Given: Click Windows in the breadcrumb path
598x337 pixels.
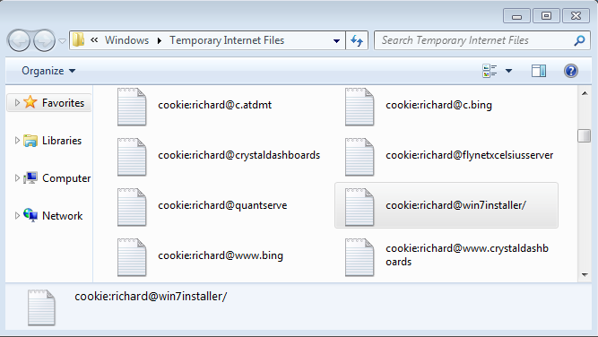Looking at the screenshot, I should pyautogui.click(x=126, y=40).
